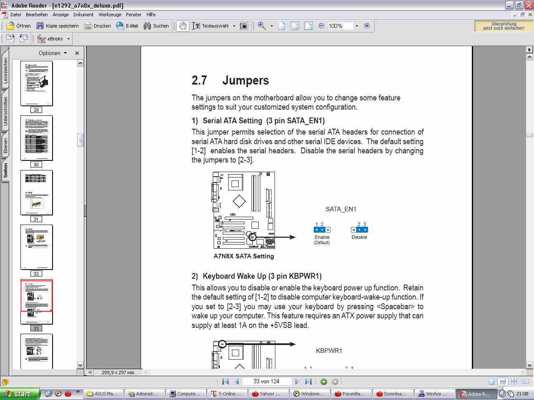Screen dimensions: 534x400
Task: Open the ASUS Ma... taskbar folder window
Action: point(103,394)
